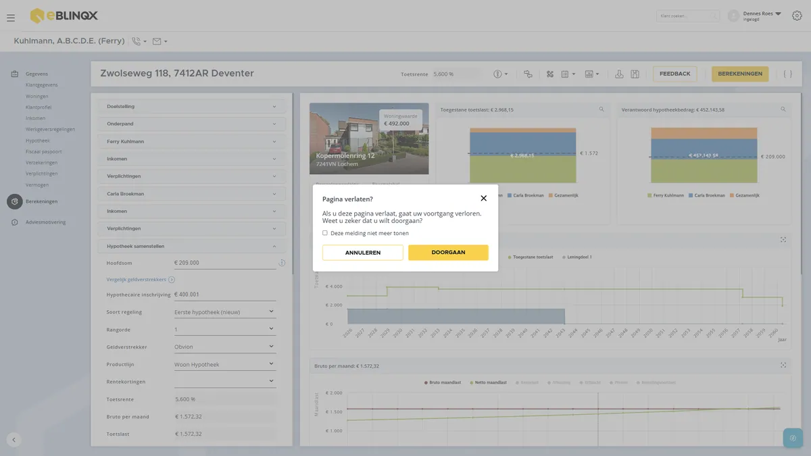Select Inkomen in the sidebar menu
Viewport: 811px width, 456px height.
36,118
